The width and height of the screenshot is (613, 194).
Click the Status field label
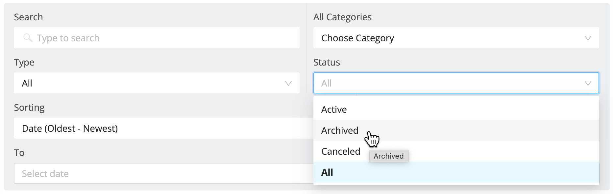(x=327, y=62)
